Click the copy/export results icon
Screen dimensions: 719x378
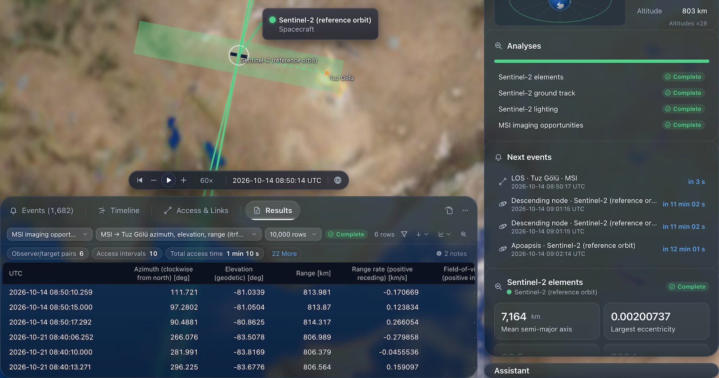(x=449, y=210)
